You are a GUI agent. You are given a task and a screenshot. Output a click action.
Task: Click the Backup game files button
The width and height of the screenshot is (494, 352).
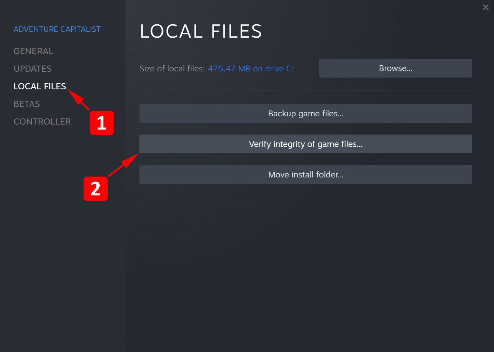tap(305, 113)
